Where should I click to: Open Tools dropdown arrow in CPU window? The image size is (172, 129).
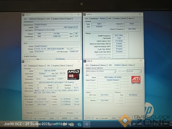pyautogui.click(x=57, y=118)
